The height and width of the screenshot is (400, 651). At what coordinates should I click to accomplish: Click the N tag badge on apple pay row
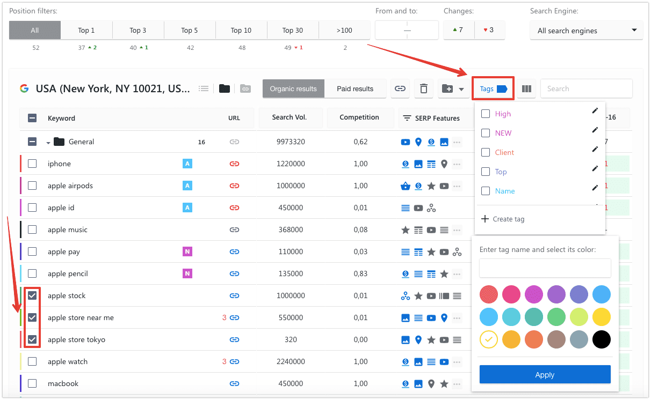tap(187, 251)
